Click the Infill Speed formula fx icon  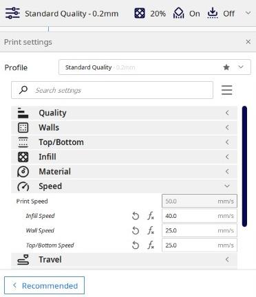click(x=151, y=216)
